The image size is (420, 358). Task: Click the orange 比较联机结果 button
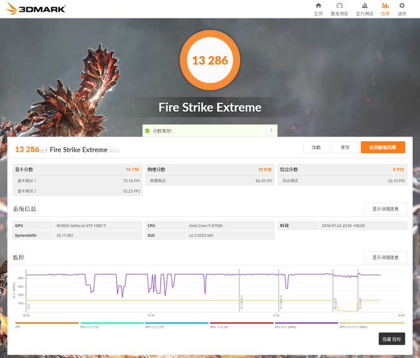tap(383, 148)
